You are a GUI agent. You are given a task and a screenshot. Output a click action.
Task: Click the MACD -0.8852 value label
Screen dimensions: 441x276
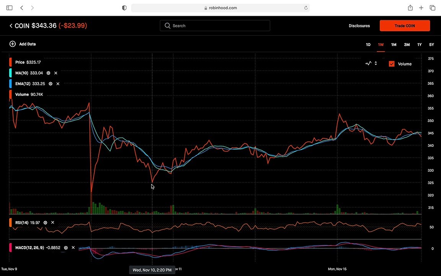tap(53, 248)
